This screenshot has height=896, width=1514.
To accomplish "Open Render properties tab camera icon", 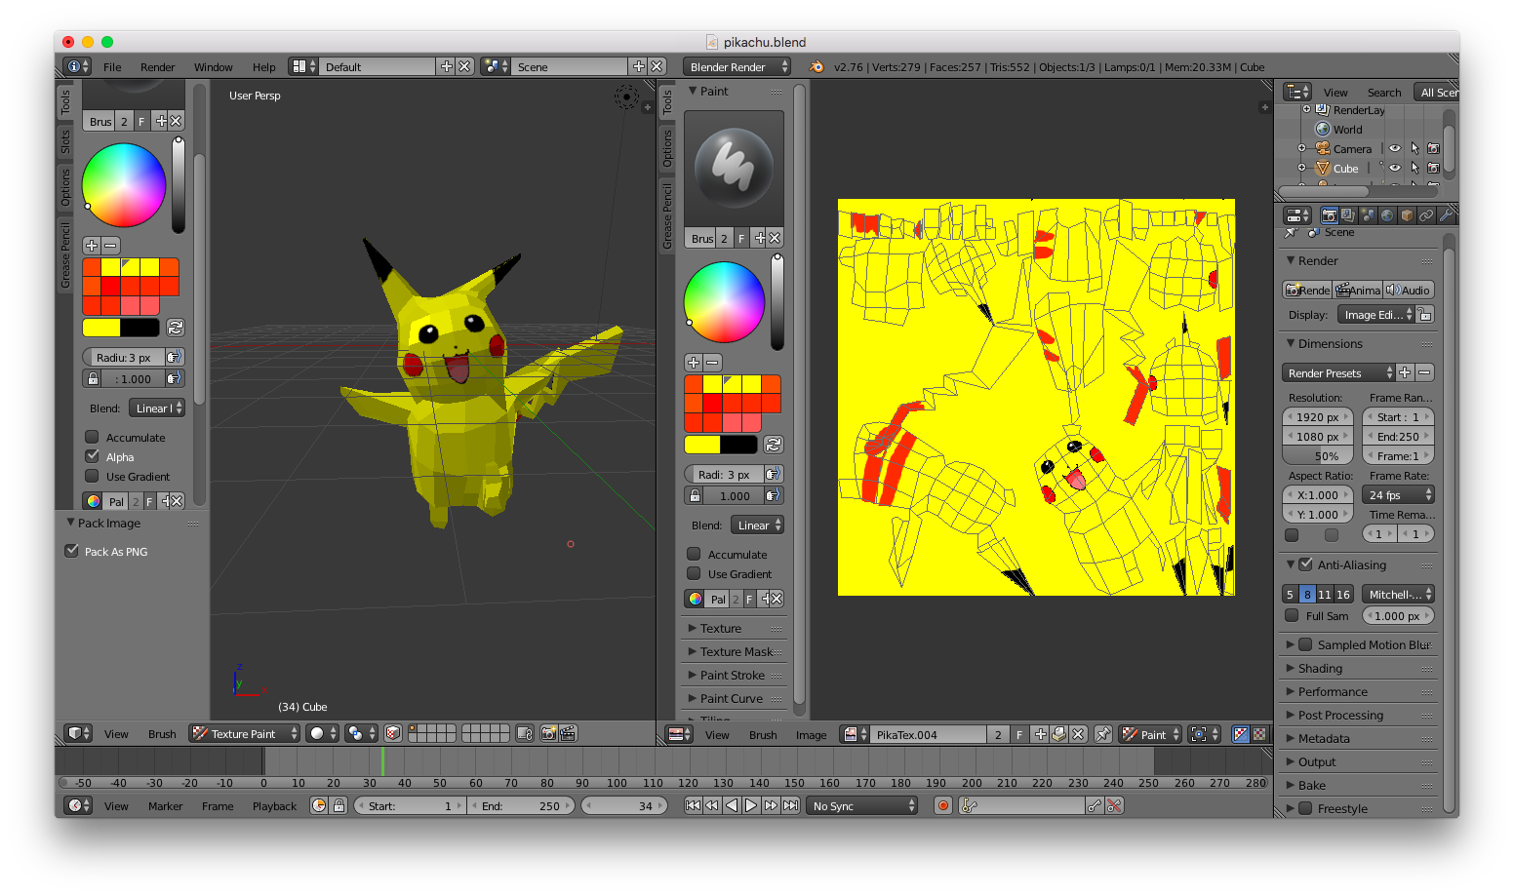I will [x=1329, y=215].
